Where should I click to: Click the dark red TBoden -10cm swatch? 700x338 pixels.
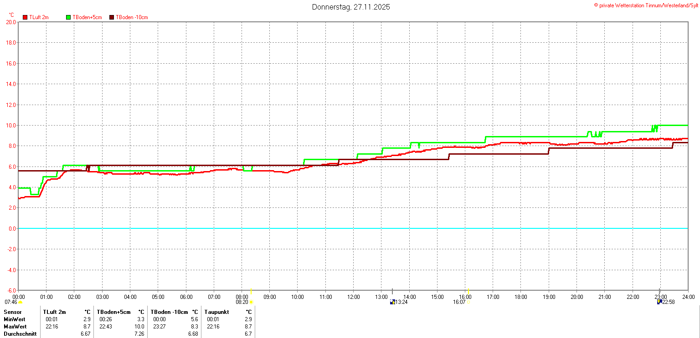pyautogui.click(x=112, y=17)
